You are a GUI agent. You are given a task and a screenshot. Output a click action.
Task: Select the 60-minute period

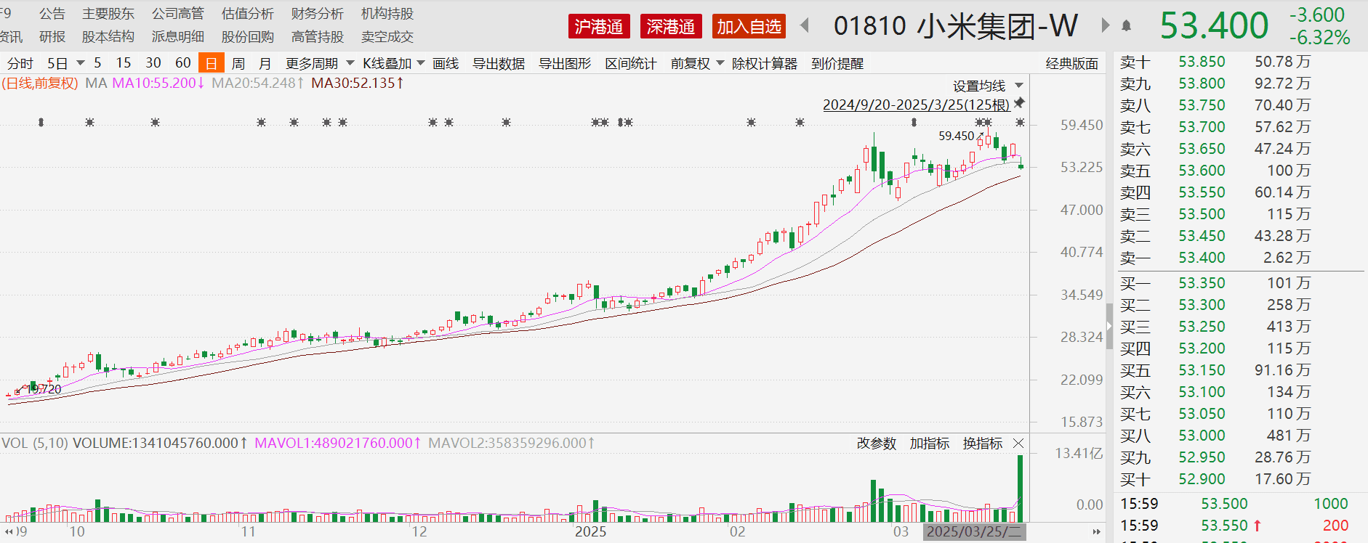(183, 63)
